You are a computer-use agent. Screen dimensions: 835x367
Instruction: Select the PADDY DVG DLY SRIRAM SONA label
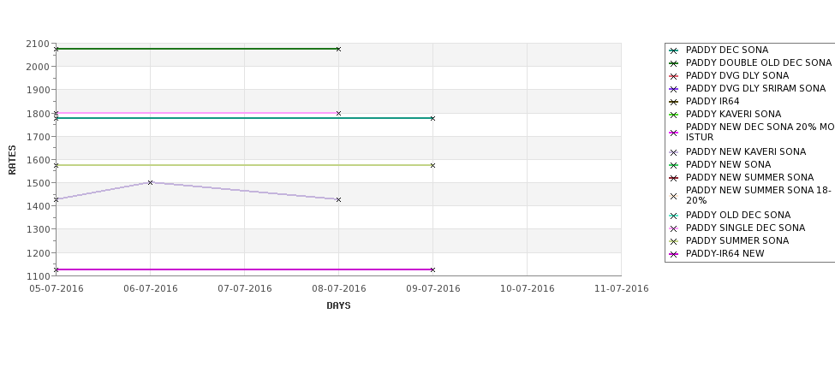[755, 88]
